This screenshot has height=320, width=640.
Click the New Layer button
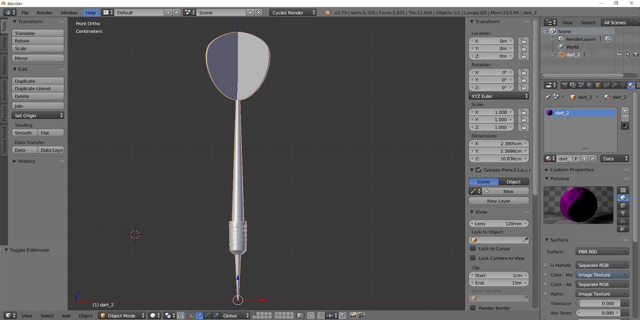tap(499, 201)
